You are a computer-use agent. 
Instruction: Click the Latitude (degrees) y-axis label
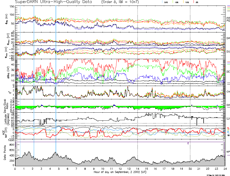tap(7, 118)
